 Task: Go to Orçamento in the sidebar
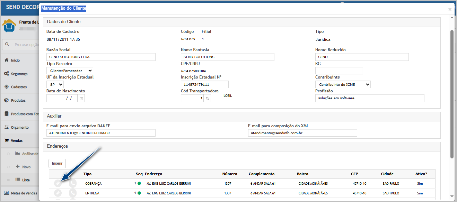20,127
